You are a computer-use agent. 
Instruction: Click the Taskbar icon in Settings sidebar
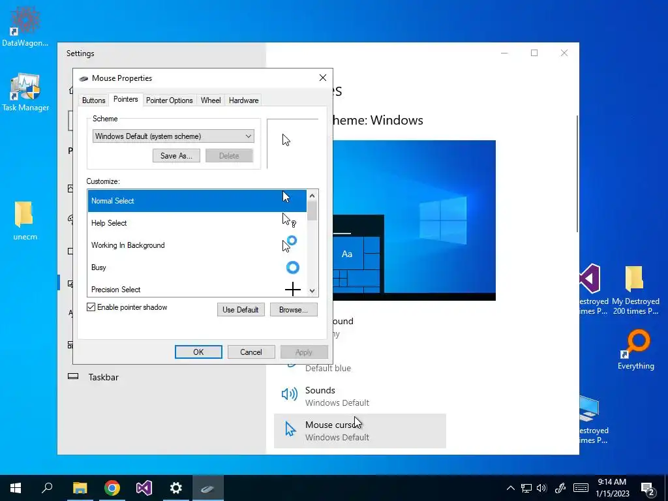73,376
